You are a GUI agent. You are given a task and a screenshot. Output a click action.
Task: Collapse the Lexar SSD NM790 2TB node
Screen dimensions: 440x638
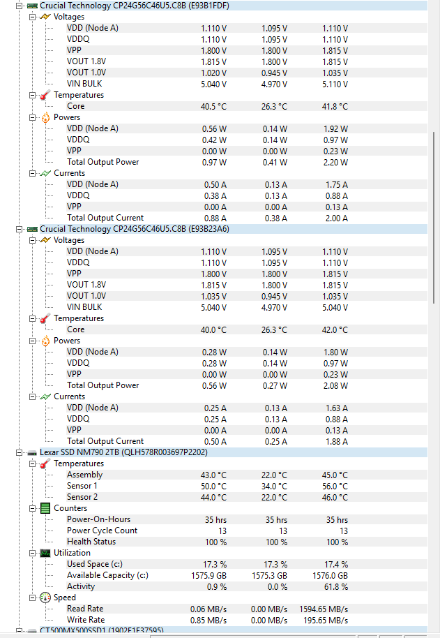[x=19, y=452]
